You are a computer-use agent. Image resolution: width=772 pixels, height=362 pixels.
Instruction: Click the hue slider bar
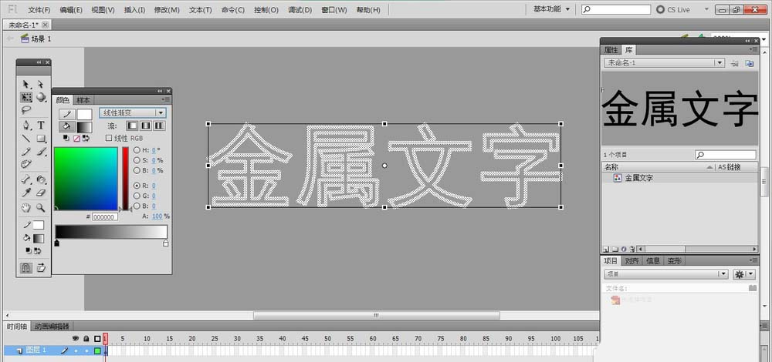click(x=126, y=179)
